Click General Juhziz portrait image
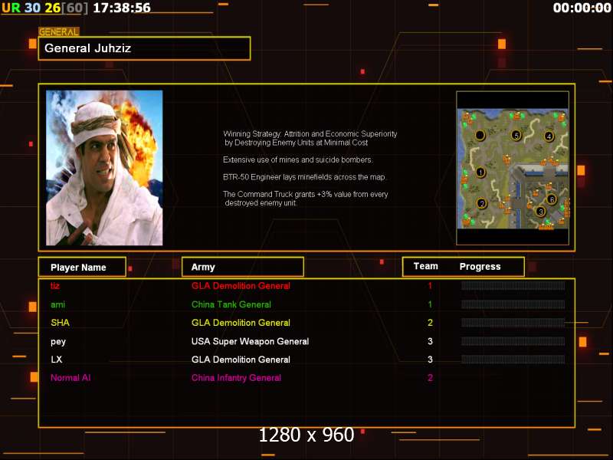Viewport: 613px width, 460px height. [104, 168]
